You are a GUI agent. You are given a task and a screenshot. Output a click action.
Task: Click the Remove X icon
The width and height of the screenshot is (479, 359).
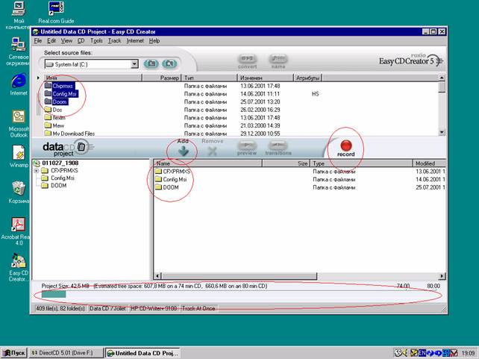point(212,151)
